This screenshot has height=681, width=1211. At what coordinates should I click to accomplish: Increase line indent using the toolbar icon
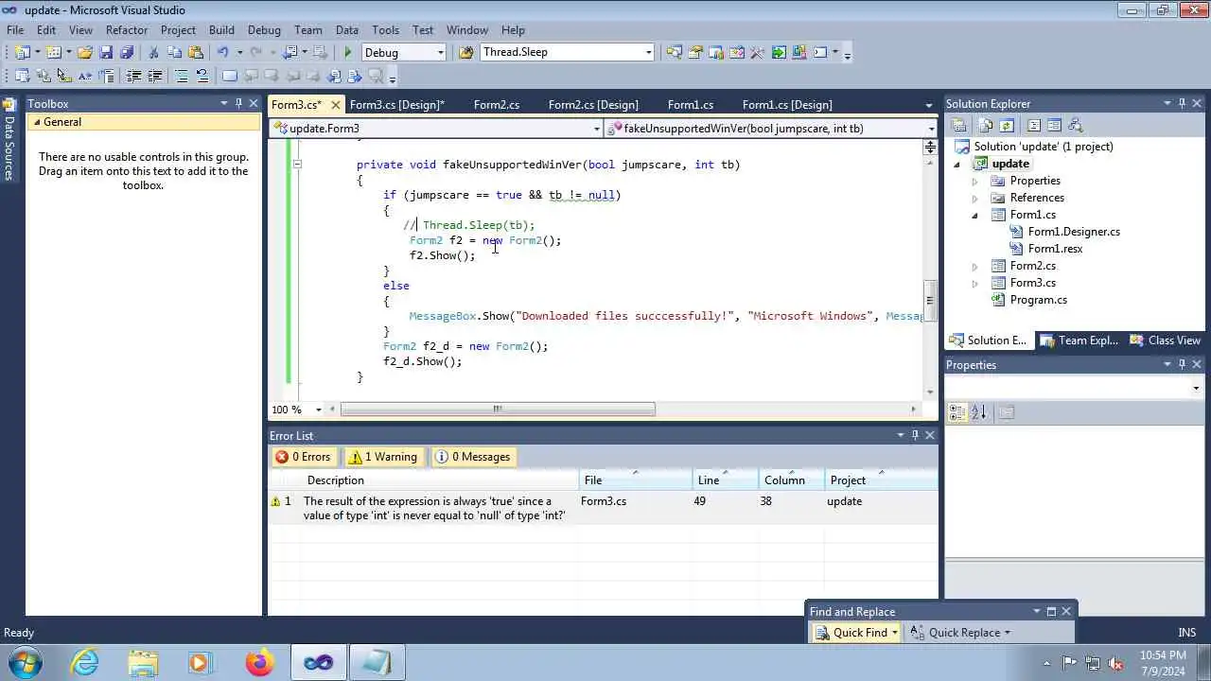[154, 76]
